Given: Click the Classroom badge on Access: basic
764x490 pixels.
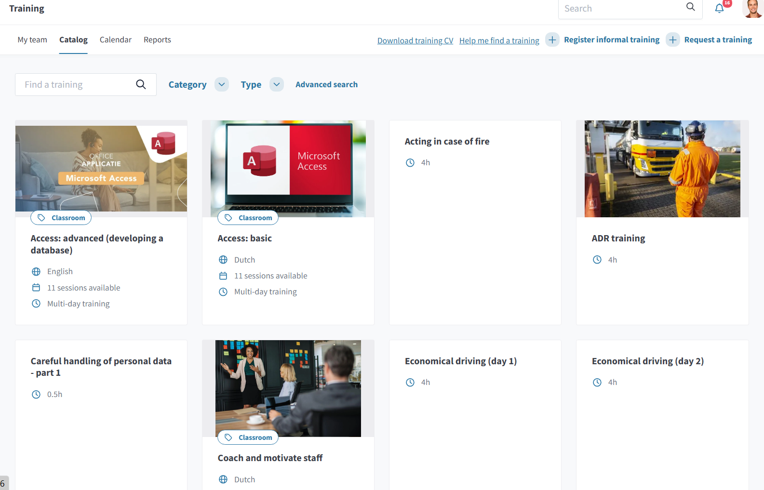Looking at the screenshot, I should pyautogui.click(x=248, y=218).
